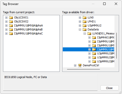The width and height of the screenshot is (122, 94).
Task: Click the I3pMHAI1$MX folder icon
Action: [94, 37]
